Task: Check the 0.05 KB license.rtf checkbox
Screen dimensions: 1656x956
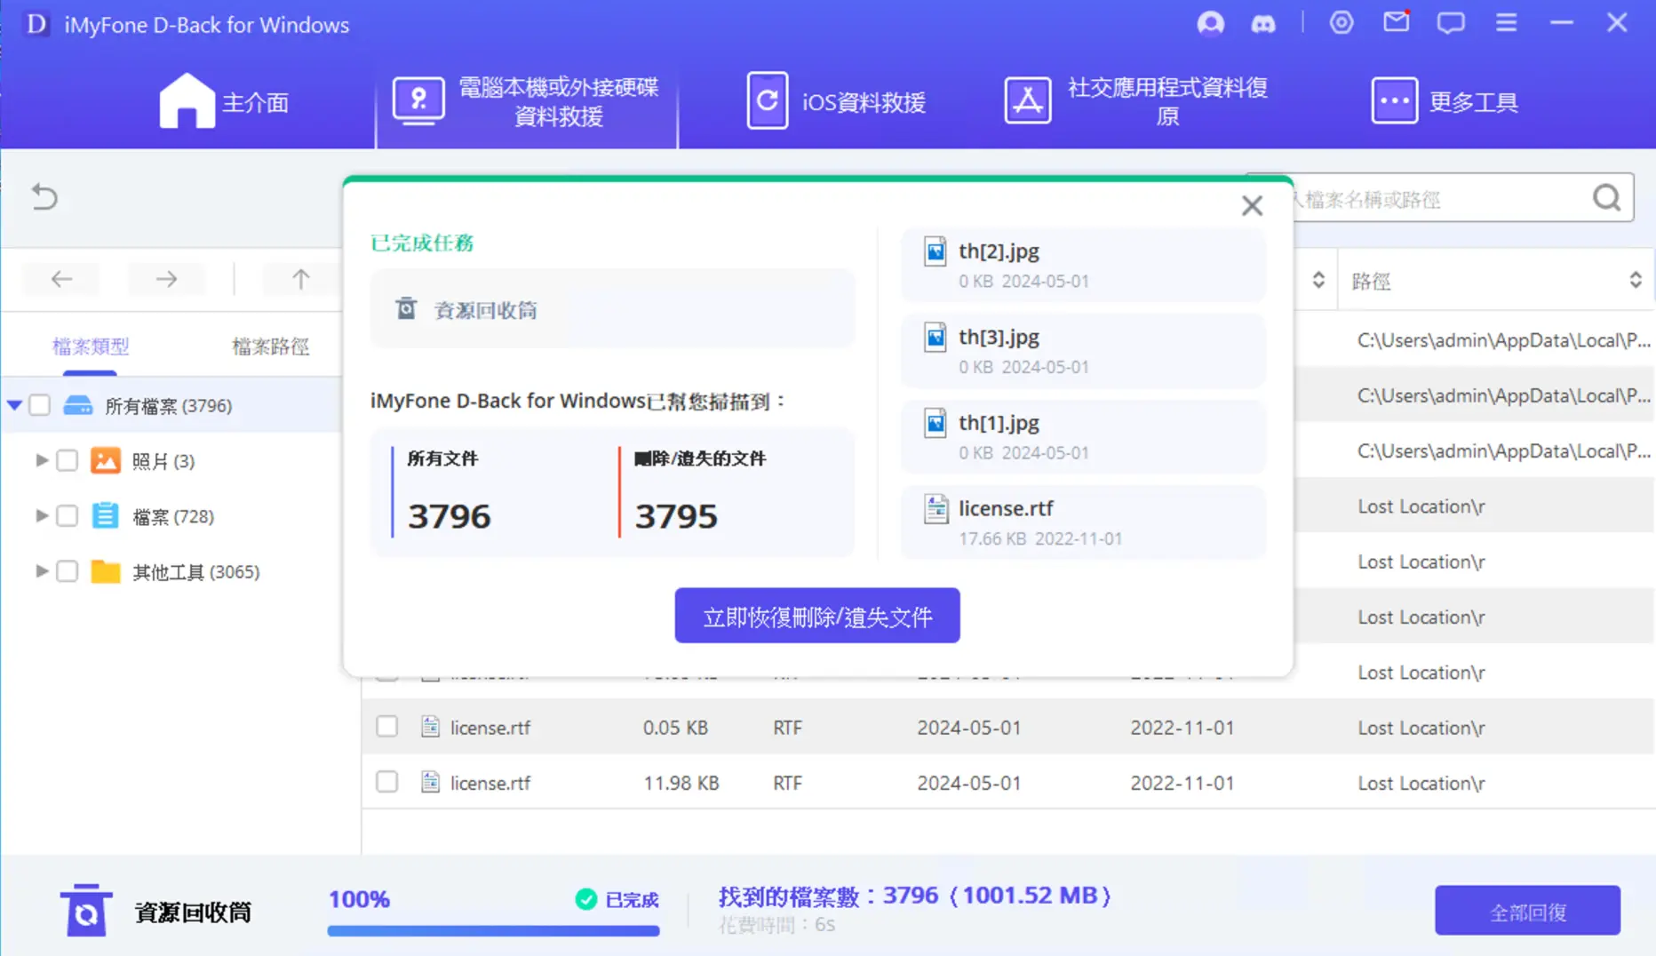Action: pyautogui.click(x=386, y=726)
